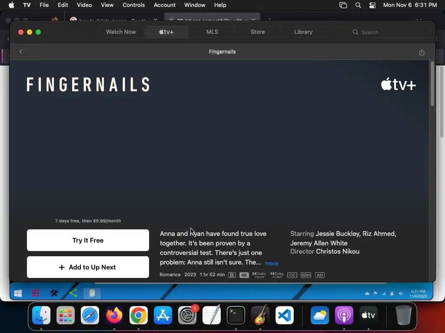Open the File menu

click(x=44, y=5)
